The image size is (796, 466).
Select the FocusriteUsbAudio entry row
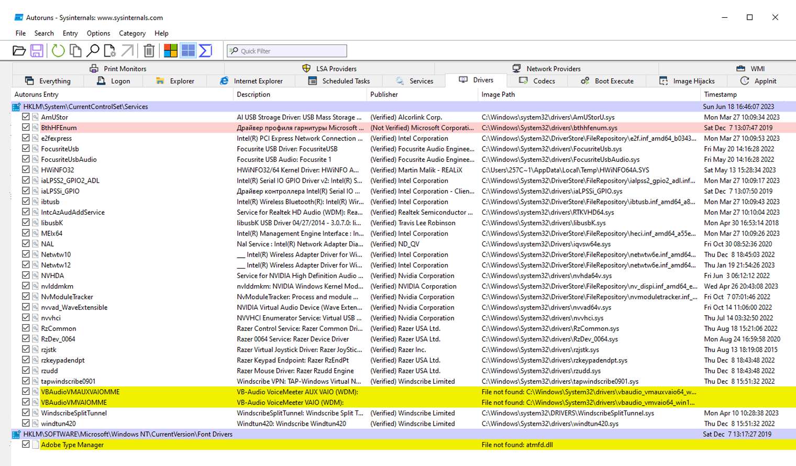click(404, 160)
